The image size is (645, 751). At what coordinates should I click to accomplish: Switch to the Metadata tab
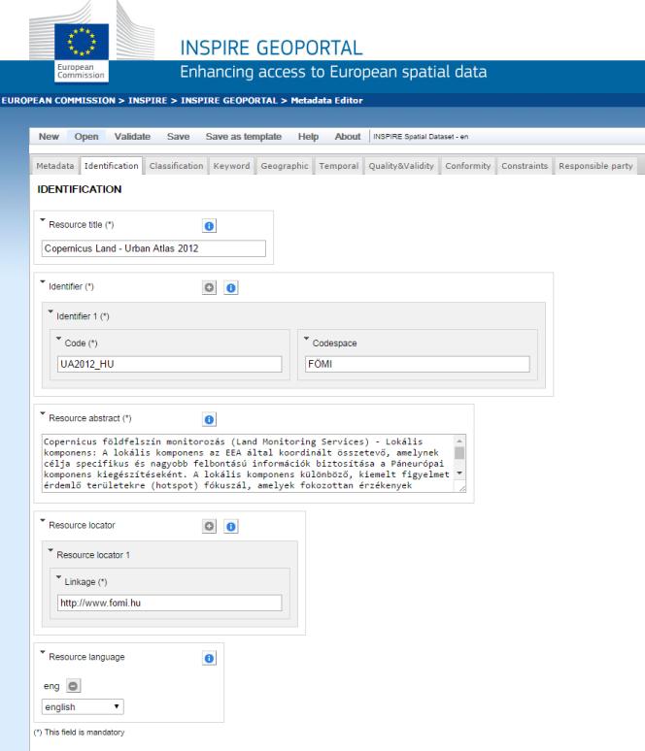[55, 166]
